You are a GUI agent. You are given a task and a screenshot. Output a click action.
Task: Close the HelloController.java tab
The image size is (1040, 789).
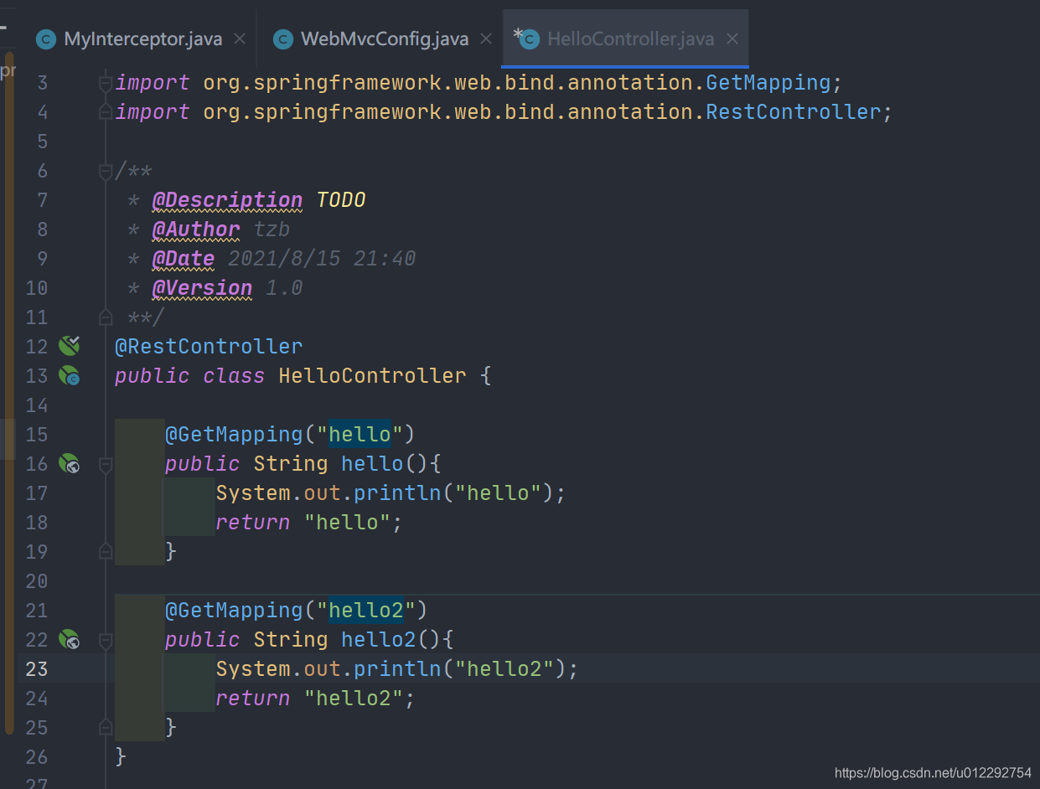[732, 39]
